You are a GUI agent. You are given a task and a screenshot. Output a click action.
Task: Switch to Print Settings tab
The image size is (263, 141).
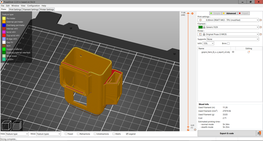(15, 9)
